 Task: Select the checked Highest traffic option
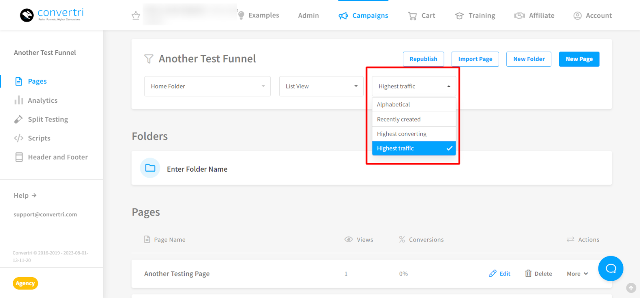click(414, 148)
